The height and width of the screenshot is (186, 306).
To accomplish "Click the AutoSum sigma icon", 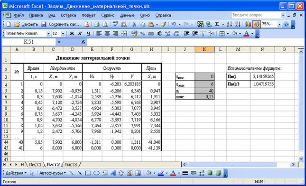I will pos(217,24).
